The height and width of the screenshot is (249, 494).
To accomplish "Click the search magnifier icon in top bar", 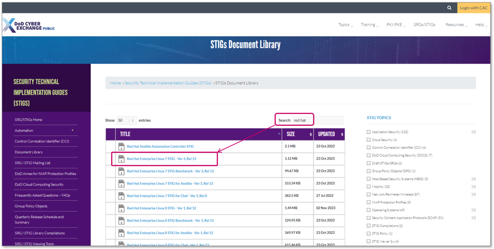I will click(450, 8).
